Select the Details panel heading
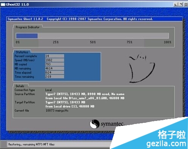The width and height of the screenshot is (188, 149). point(20,86)
